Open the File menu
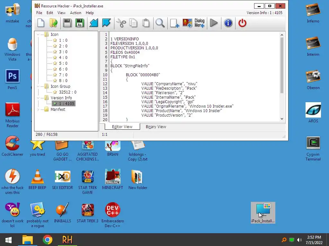The image size is (329, 246). click(39, 13)
